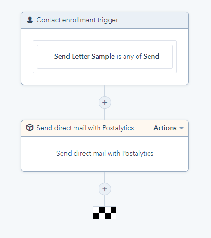The height and width of the screenshot is (238, 211).
Task: Click the empty area of the enrollment trigger card
Action: click(105, 79)
